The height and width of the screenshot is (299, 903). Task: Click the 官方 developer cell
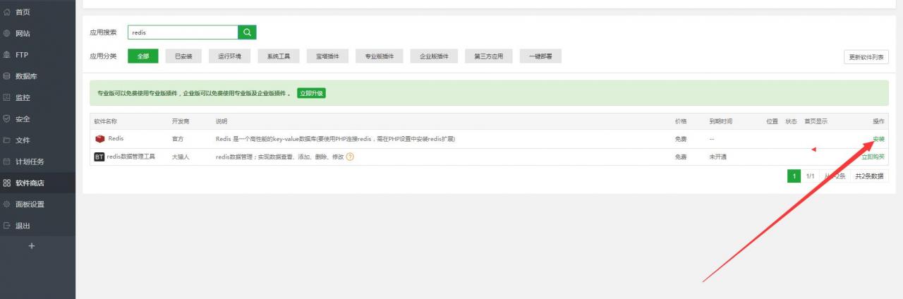pyautogui.click(x=178, y=139)
